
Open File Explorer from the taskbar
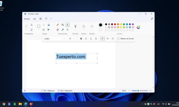click(x=20, y=104)
